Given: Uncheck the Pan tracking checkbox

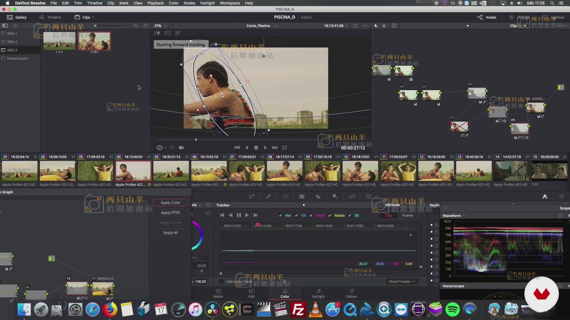Looking at the screenshot, I should tap(281, 215).
